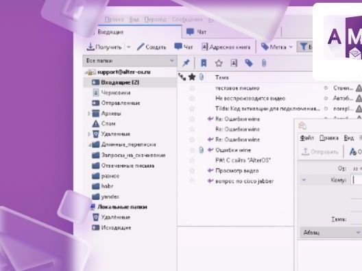The image size is (362, 271).
Task: Click the Чат toolbar button
Action: [184, 47]
